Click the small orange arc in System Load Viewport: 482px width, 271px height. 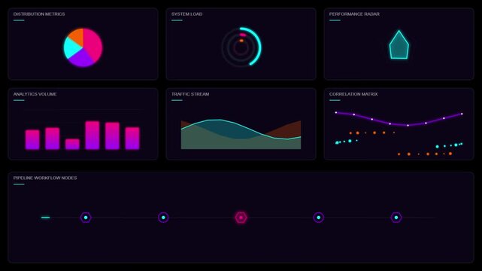(241, 41)
